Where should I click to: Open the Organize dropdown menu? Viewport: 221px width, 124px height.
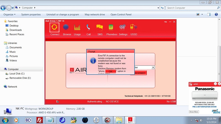click(9, 14)
